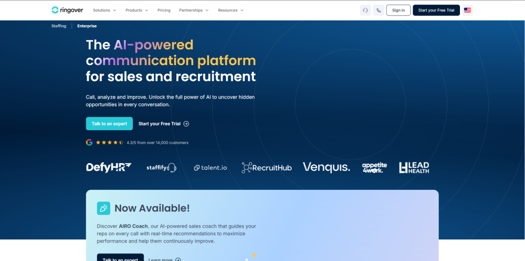Switch to the Staffing tab
525x261 pixels.
(x=58, y=26)
